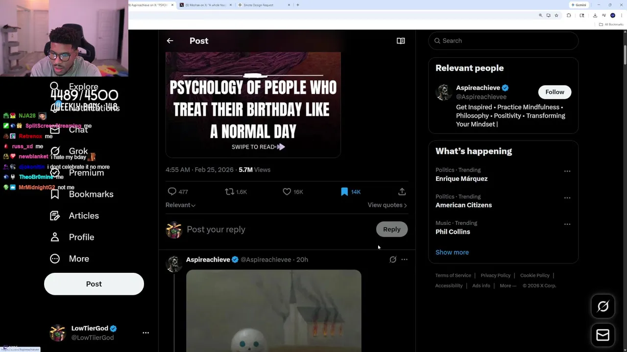Open the reply box user avatar
The image size is (627, 352).
pyautogui.click(x=174, y=230)
